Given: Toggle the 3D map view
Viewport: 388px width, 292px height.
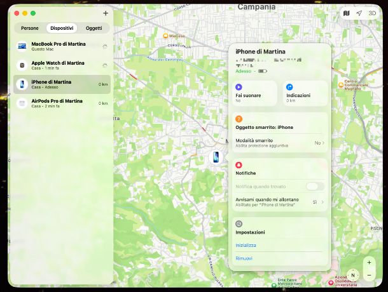Looking at the screenshot, I should point(372,13).
